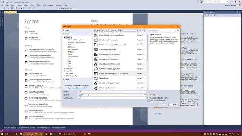Viewport: 242px width, 136px height.
Task: Open the File menu
Action: (2, 5)
